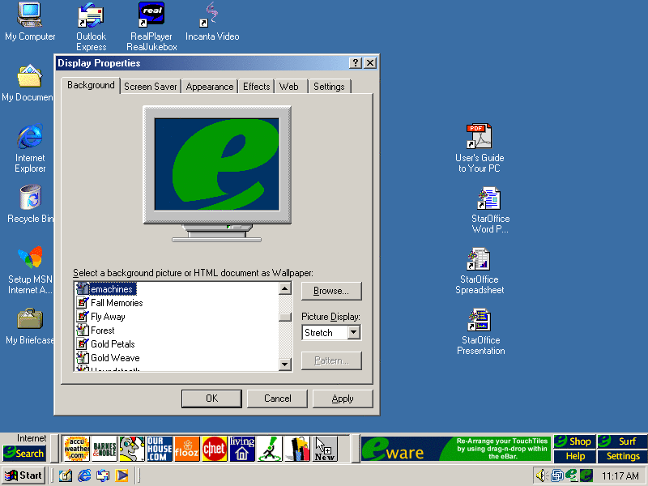The image size is (648, 486).
Task: Open the AccuWeather tile on the eBar
Action: pos(77,448)
